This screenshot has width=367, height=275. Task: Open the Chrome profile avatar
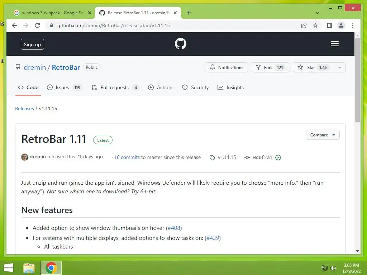[341, 25]
